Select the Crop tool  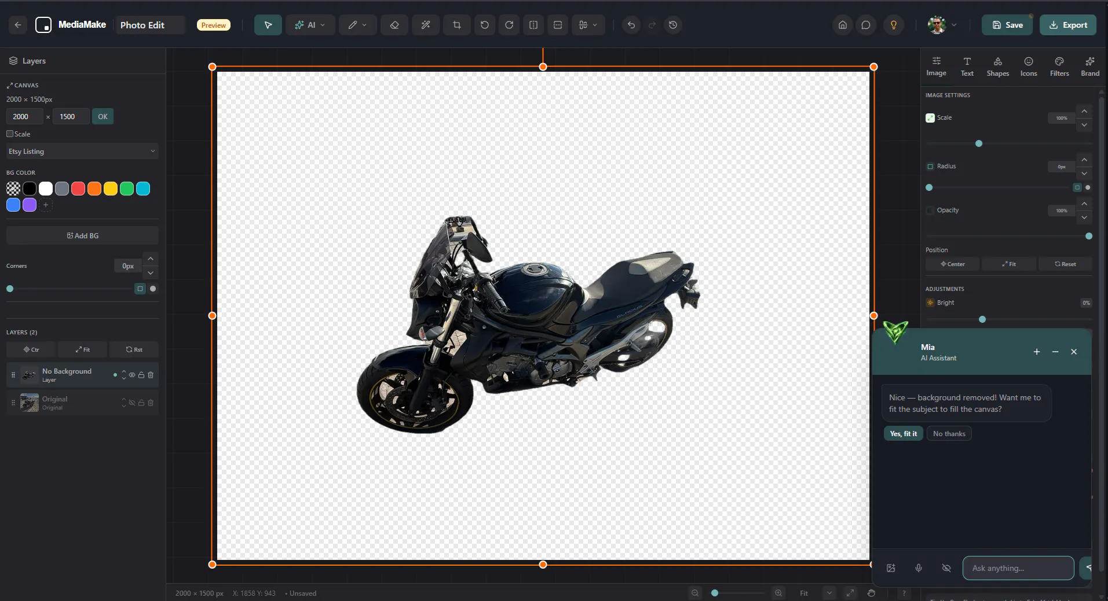[x=457, y=25]
